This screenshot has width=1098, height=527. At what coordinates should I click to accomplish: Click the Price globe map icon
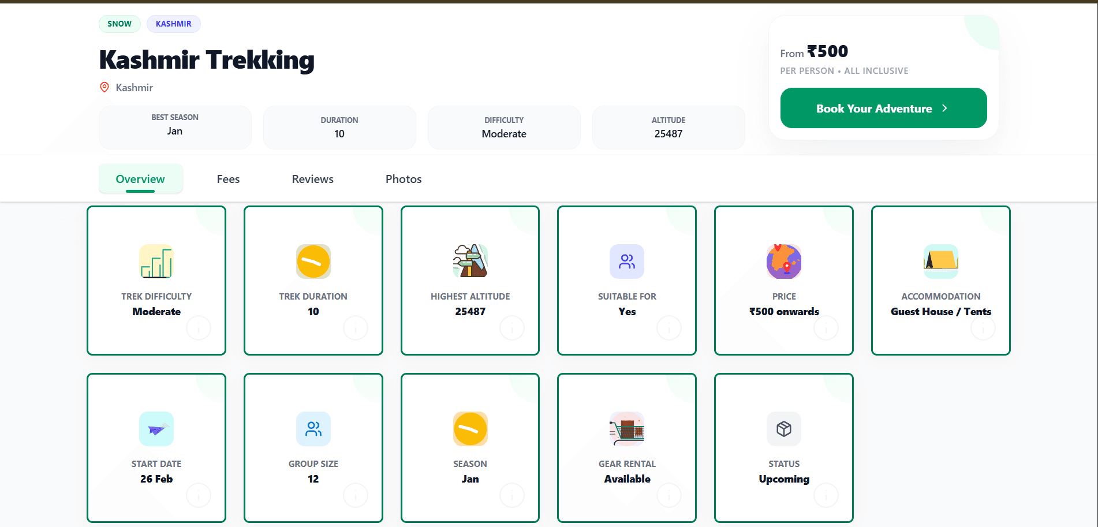click(784, 261)
